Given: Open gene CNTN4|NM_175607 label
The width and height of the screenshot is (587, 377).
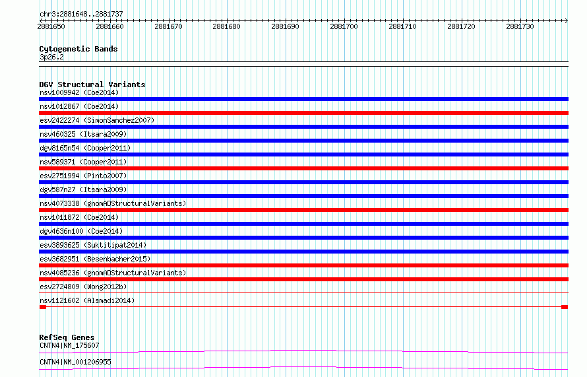Looking at the screenshot, I should coord(69,345).
